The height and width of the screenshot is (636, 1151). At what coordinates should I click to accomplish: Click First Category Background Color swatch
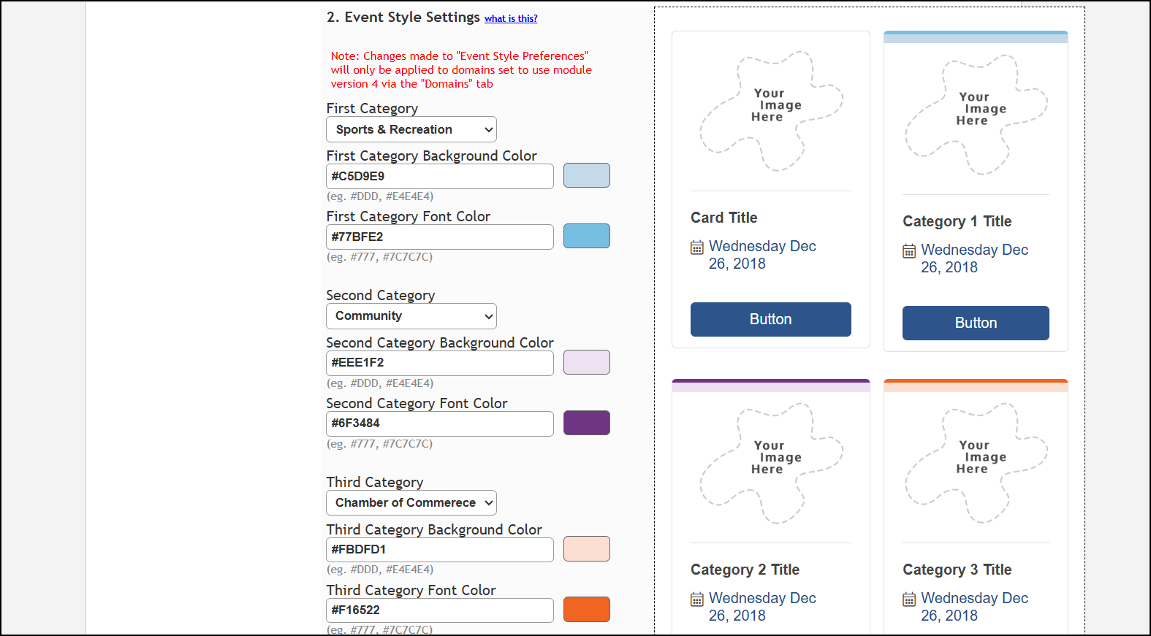(586, 175)
